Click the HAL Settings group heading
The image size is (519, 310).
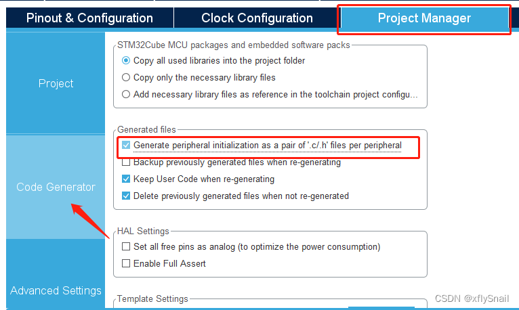coord(143,231)
